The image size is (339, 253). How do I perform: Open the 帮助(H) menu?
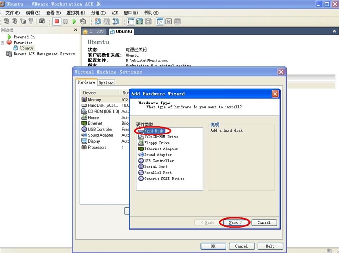pos(151,13)
